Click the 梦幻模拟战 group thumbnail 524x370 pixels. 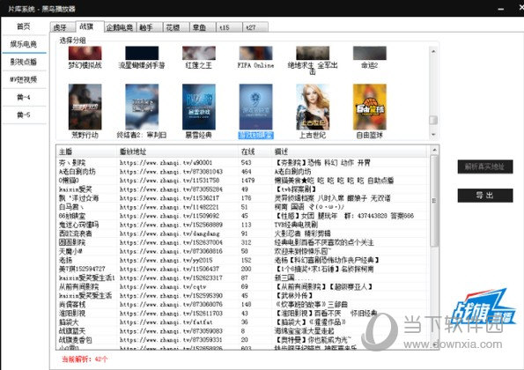coord(85,53)
